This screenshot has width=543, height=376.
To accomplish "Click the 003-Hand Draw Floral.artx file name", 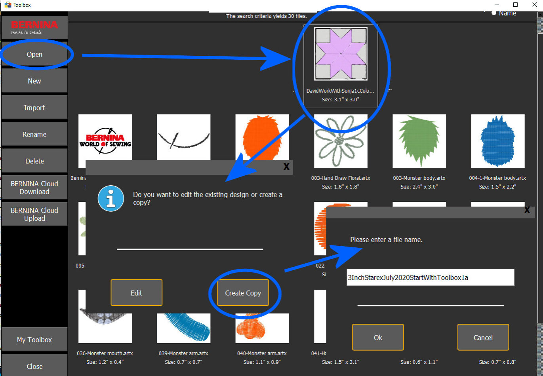I will tap(341, 178).
